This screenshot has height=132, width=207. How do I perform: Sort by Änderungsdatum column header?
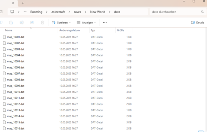[x=69, y=30]
